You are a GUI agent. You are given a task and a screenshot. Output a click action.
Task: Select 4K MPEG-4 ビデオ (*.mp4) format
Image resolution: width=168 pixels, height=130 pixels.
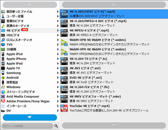tap(114, 33)
